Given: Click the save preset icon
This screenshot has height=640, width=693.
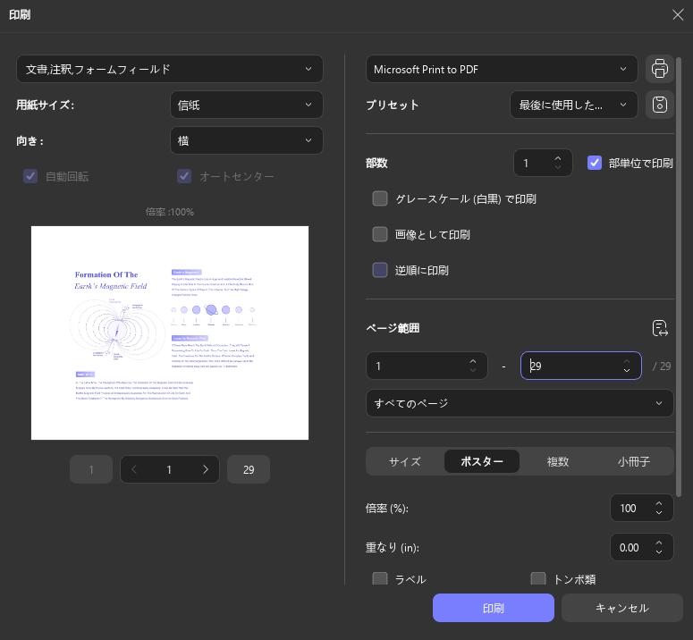Looking at the screenshot, I should pyautogui.click(x=659, y=105).
